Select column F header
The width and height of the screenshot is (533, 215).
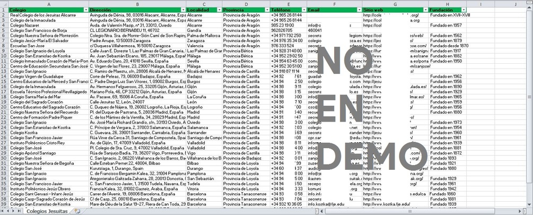[x=335, y=4]
